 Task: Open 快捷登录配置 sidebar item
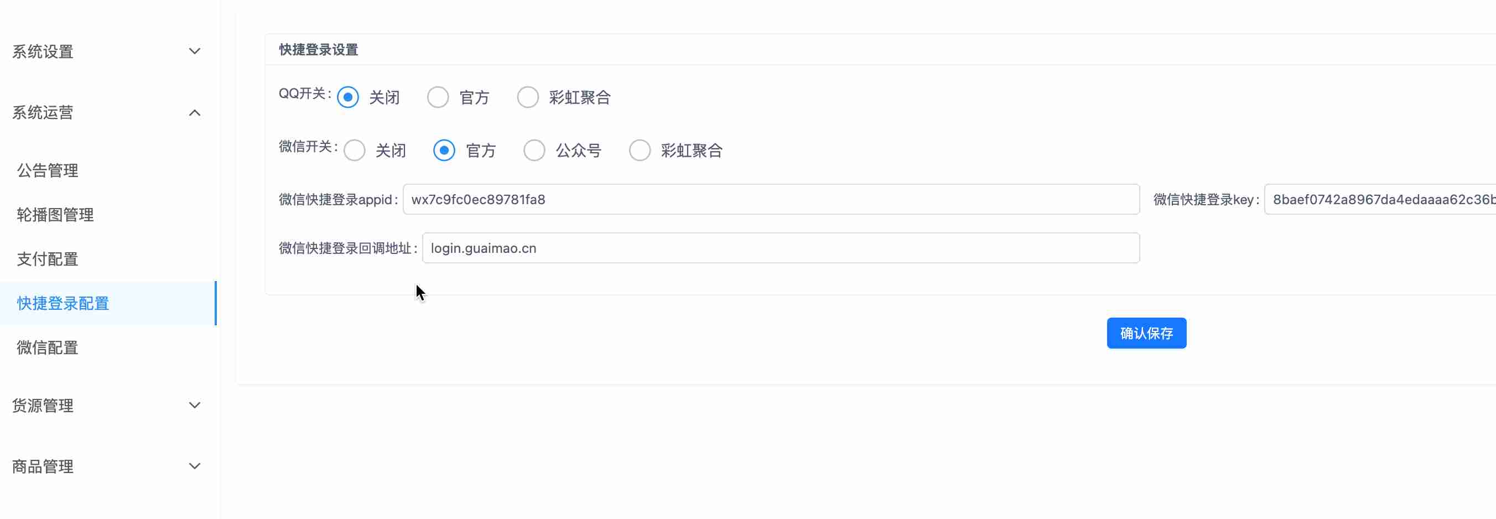coord(63,303)
